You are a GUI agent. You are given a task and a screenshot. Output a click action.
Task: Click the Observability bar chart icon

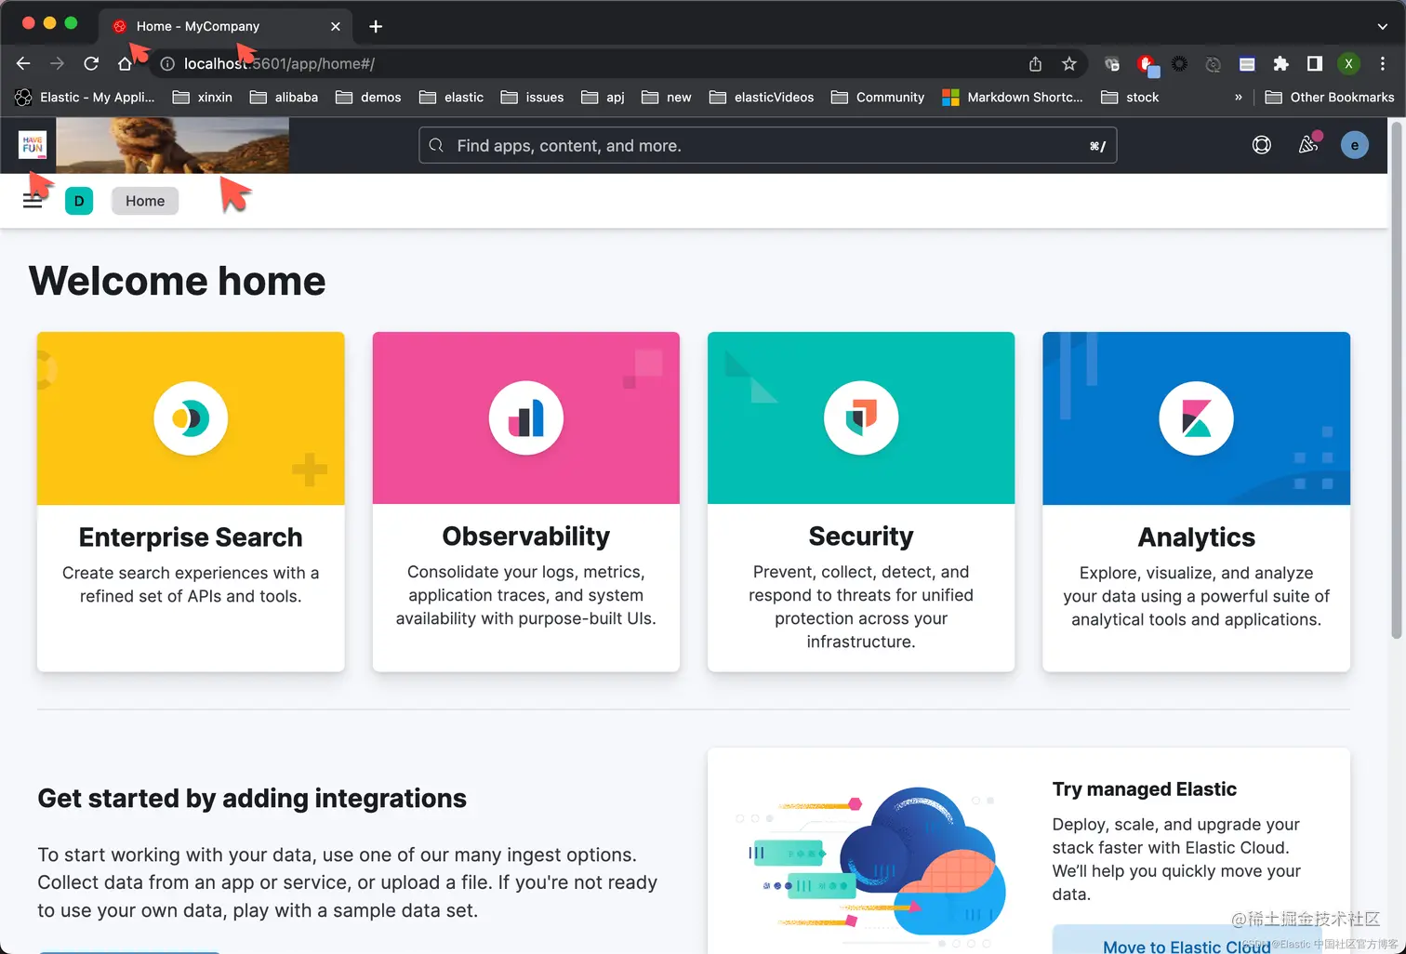[526, 418]
